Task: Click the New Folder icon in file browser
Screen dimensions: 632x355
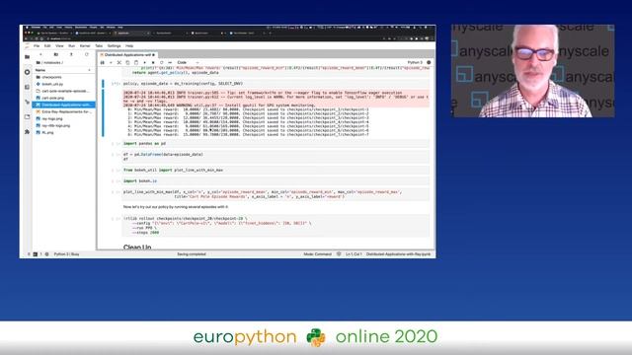Action: [x=56, y=54]
